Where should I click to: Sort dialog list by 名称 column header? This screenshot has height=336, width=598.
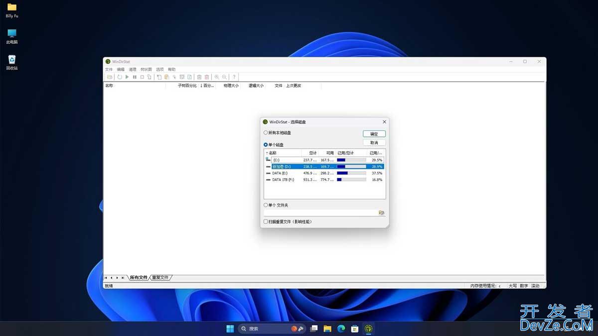click(283, 153)
